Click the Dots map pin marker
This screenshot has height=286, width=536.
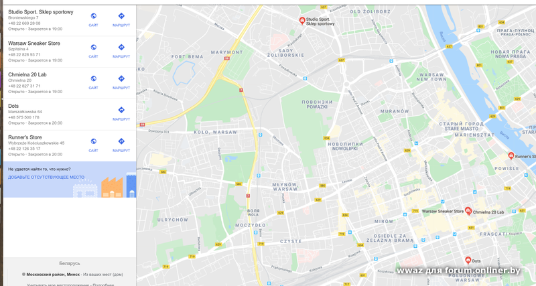(468, 261)
